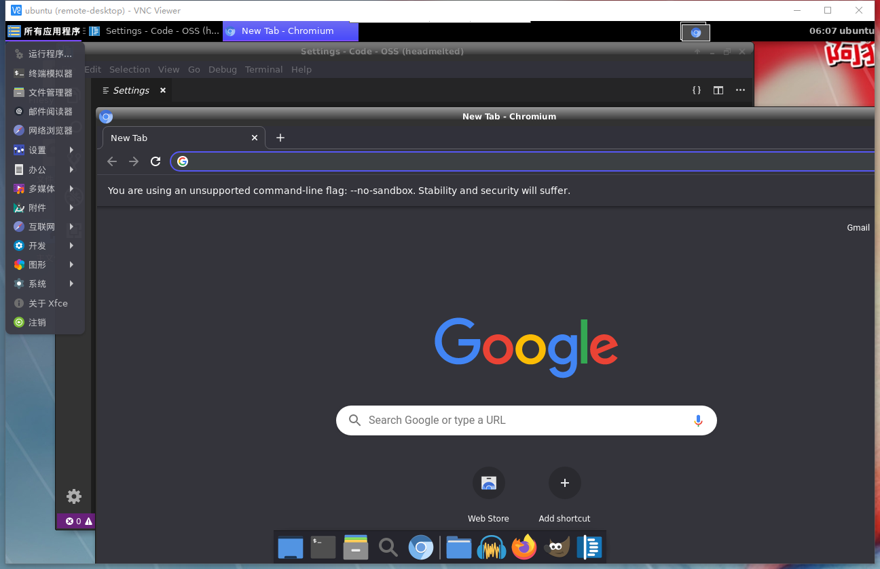Viewport: 880px width, 569px height.
Task: Click the magnifier icon in Google search box
Action: pos(354,420)
